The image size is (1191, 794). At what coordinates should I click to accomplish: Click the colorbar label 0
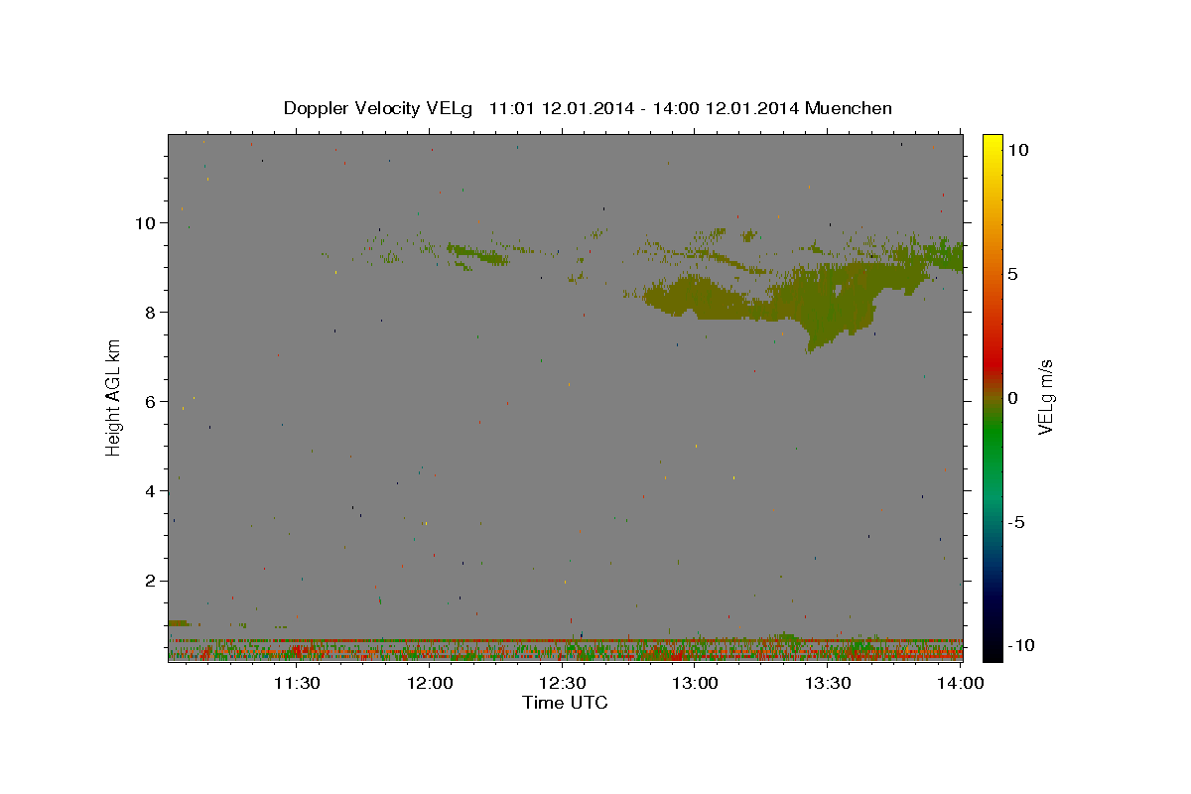point(1012,398)
